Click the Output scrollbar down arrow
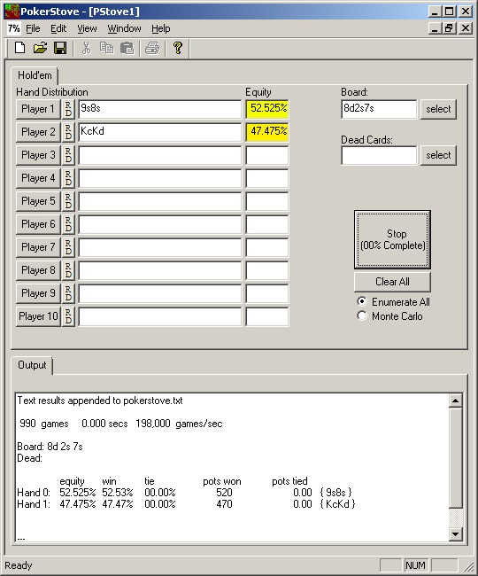This screenshot has height=576, width=478. point(455,534)
